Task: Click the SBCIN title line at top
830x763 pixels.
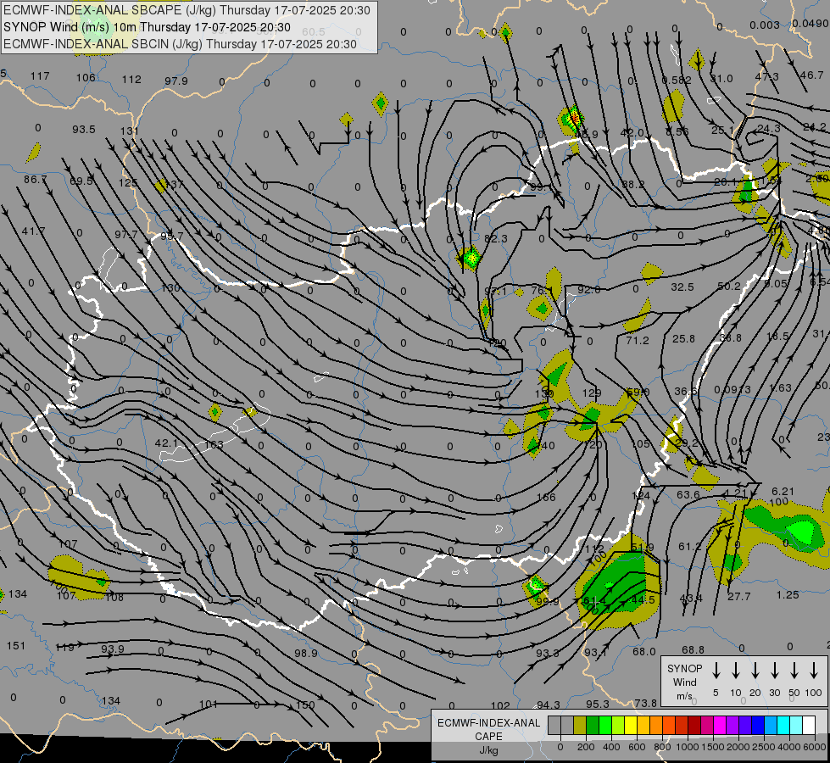Action: click(x=180, y=44)
